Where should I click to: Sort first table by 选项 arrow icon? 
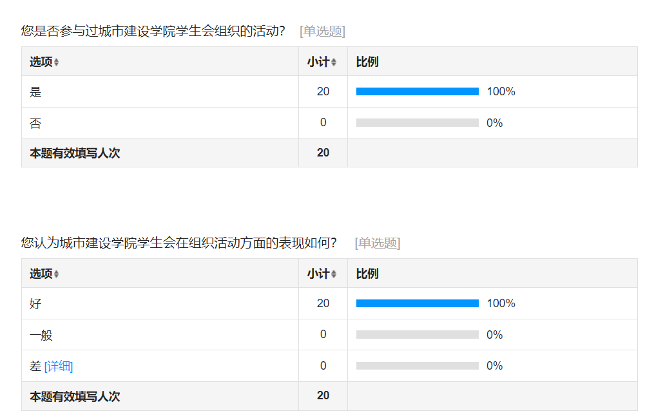pos(56,62)
